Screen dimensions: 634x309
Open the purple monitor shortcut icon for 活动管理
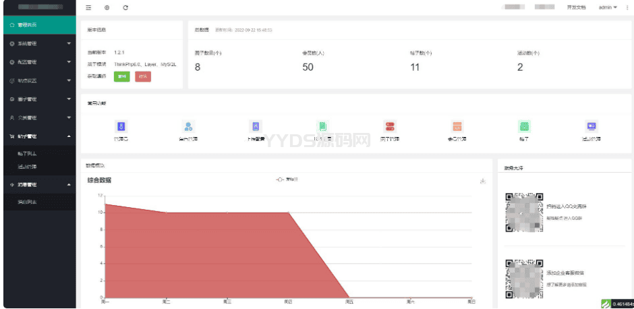pyautogui.click(x=592, y=127)
